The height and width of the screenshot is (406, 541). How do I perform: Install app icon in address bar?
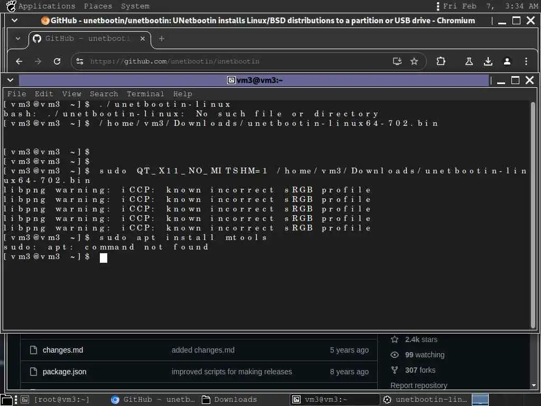coord(397,61)
